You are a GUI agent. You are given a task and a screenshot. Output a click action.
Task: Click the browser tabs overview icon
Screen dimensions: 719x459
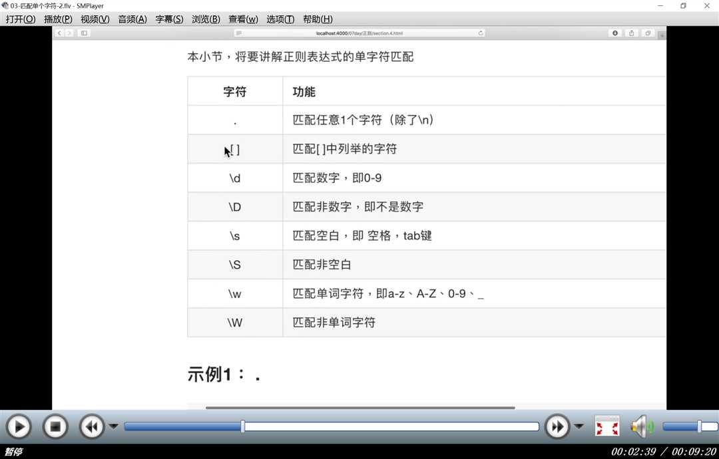648,33
